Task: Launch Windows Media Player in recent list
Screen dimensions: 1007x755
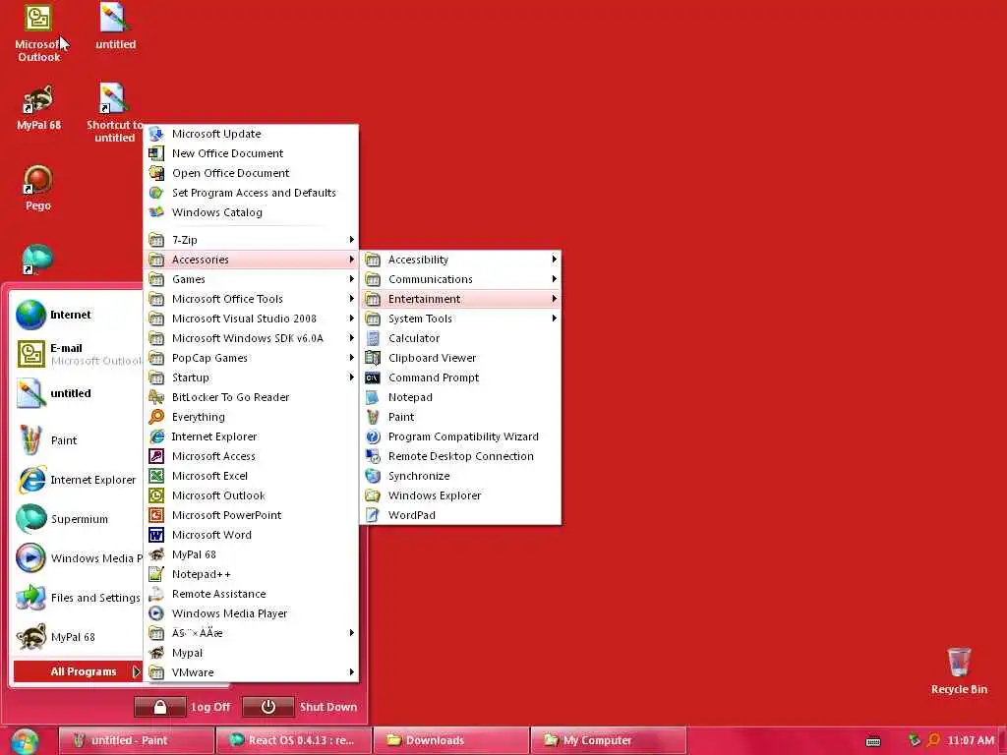Action: click(77, 558)
